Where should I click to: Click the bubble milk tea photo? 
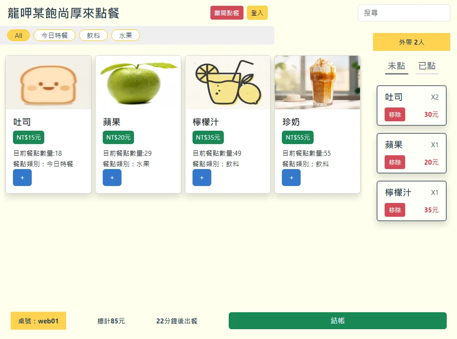[317, 83]
